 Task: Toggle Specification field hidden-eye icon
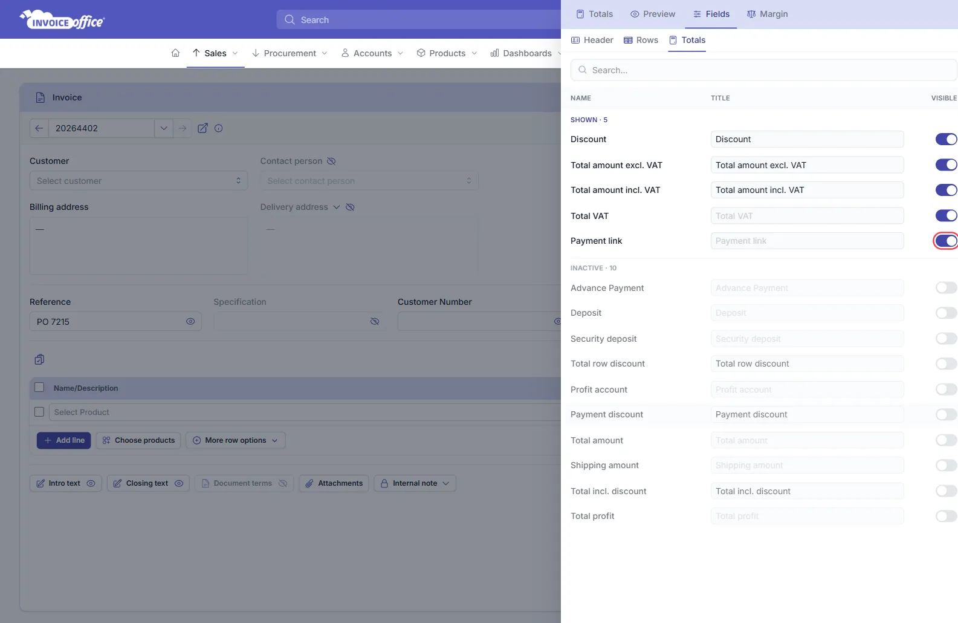click(375, 321)
